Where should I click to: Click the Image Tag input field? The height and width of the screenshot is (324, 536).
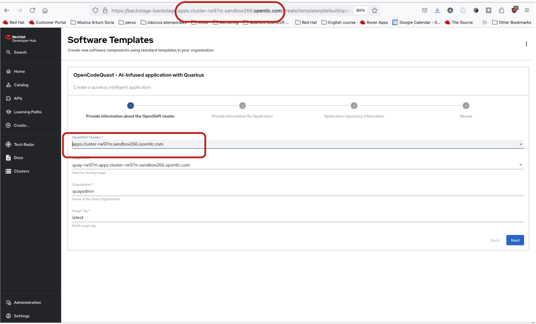[x=298, y=218]
